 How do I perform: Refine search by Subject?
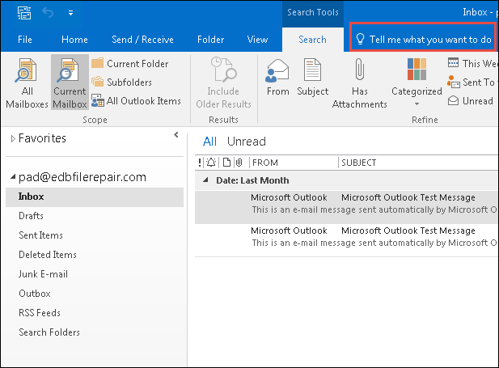click(x=312, y=78)
